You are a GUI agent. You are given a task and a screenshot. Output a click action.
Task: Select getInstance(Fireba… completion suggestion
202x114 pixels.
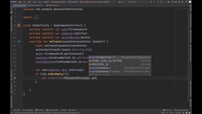tap(120, 72)
